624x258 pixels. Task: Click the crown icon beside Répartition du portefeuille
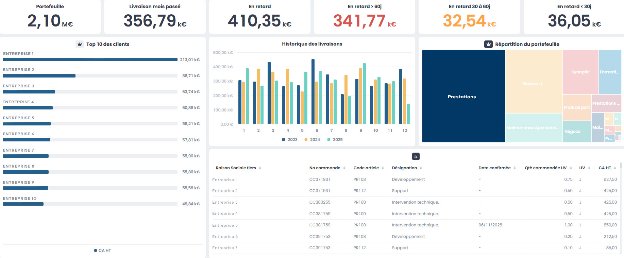click(x=488, y=44)
